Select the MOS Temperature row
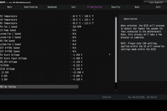The image size is (167, 111). (47, 23)
